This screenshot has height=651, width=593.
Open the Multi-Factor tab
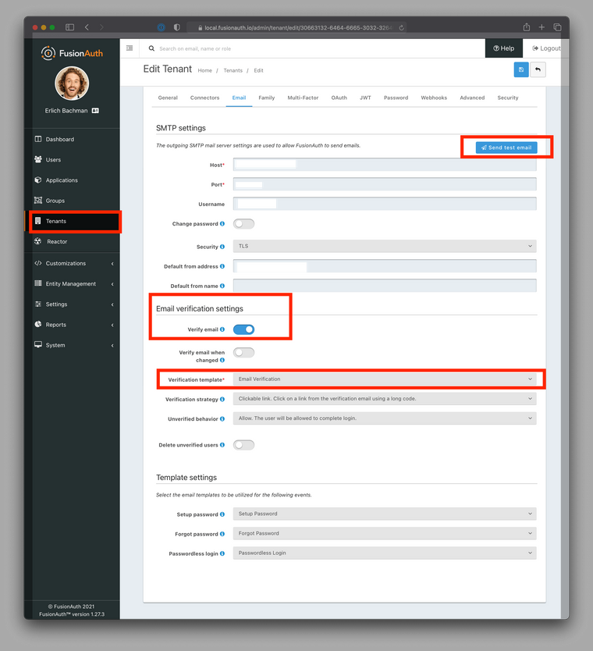(x=303, y=98)
